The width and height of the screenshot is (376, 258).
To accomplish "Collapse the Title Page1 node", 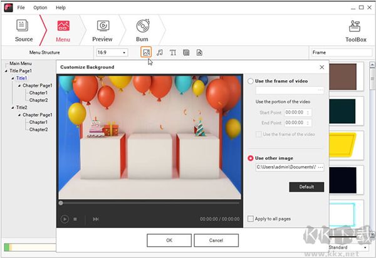I will pos(6,71).
